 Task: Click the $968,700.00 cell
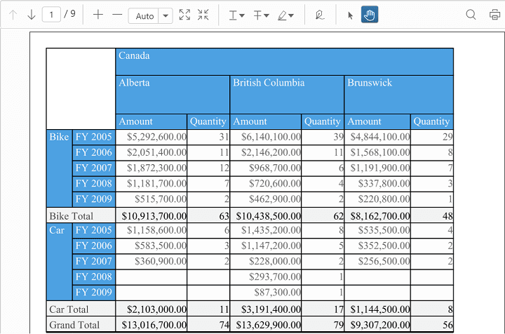click(x=266, y=168)
